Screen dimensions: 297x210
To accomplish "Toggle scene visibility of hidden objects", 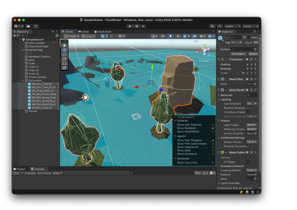I will [x=194, y=36].
